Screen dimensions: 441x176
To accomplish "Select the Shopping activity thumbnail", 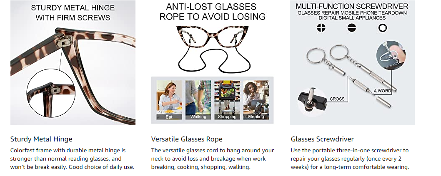I will point(227,100).
